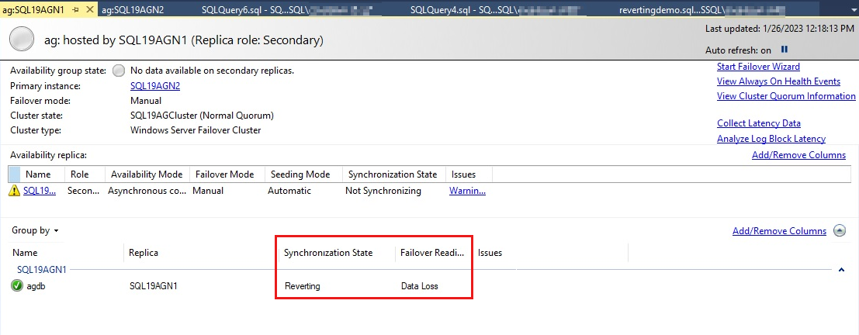The height and width of the screenshot is (335, 859).
Task: Open the Group by dropdown
Action: (35, 230)
